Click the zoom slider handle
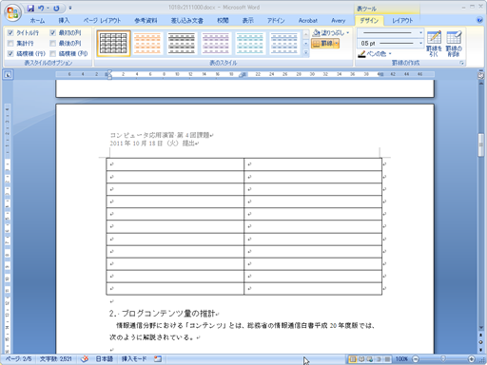The width and height of the screenshot is (487, 365). click(x=443, y=359)
